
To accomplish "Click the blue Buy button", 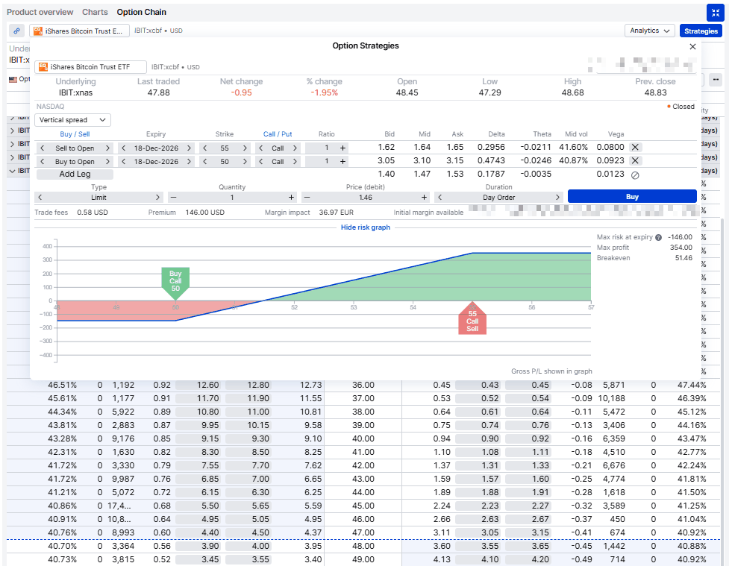I will [632, 196].
